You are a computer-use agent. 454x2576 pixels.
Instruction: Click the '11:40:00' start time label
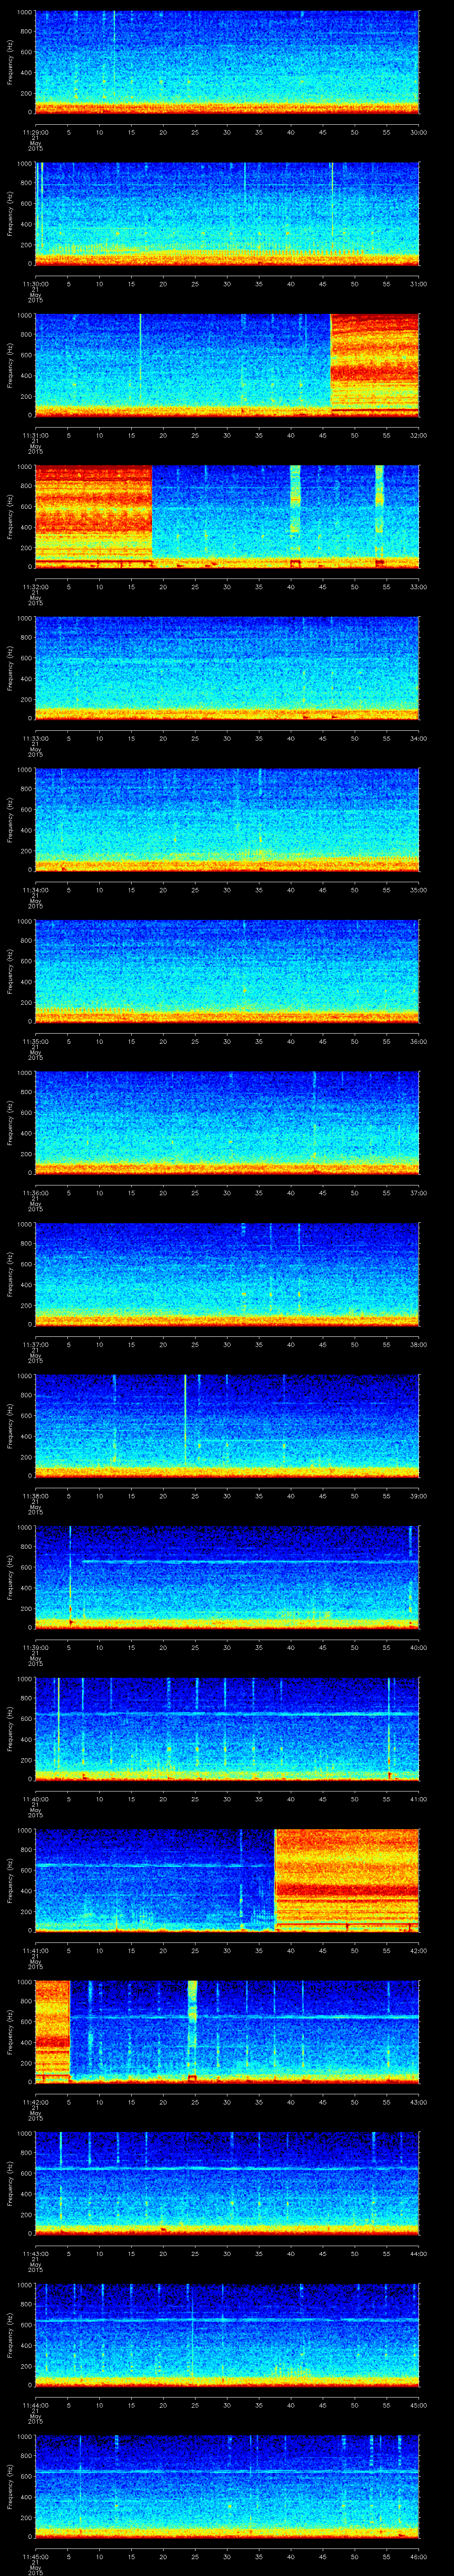(35, 1798)
